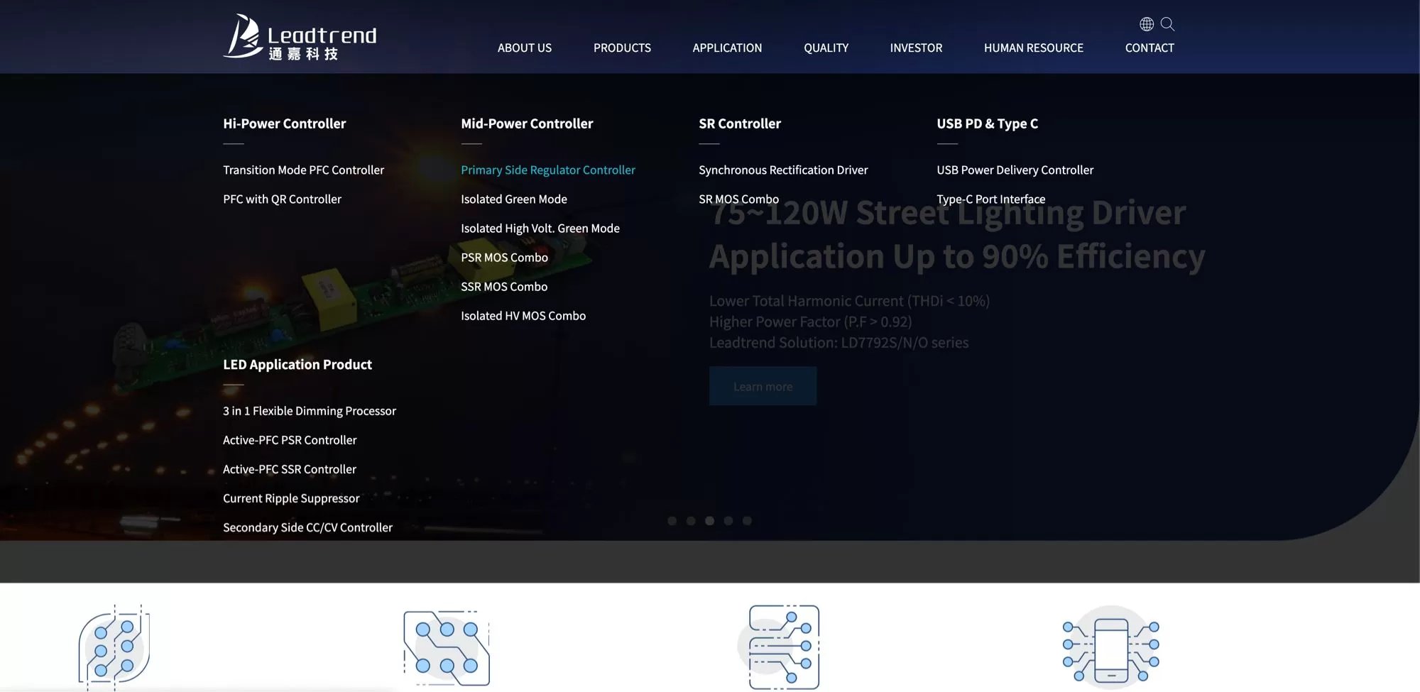
Task: Open the PRODUCTS menu
Action: click(x=622, y=48)
